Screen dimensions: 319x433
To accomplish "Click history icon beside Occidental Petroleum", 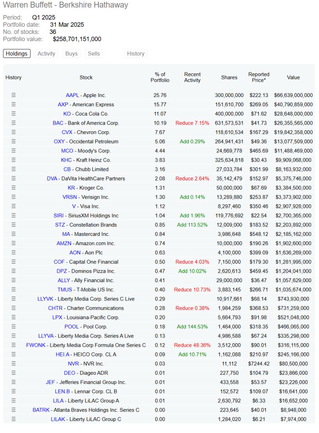I will tap(14, 141).
